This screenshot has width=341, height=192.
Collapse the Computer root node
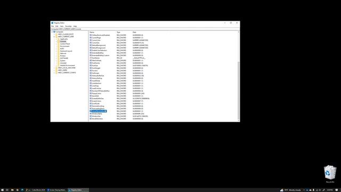(52, 32)
